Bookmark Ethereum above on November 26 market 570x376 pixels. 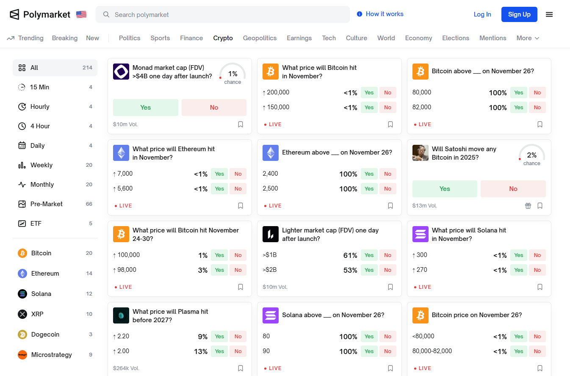(x=390, y=206)
